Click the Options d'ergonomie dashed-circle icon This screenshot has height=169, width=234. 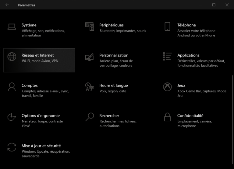12,117
